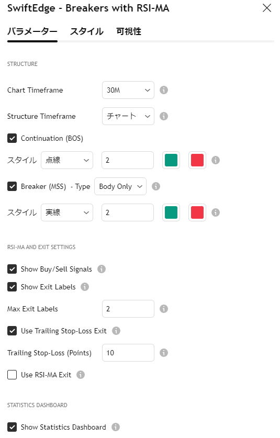Viewport: 280px width, 438px height.
Task: Switch to the スタイル tab
Action: [87, 31]
